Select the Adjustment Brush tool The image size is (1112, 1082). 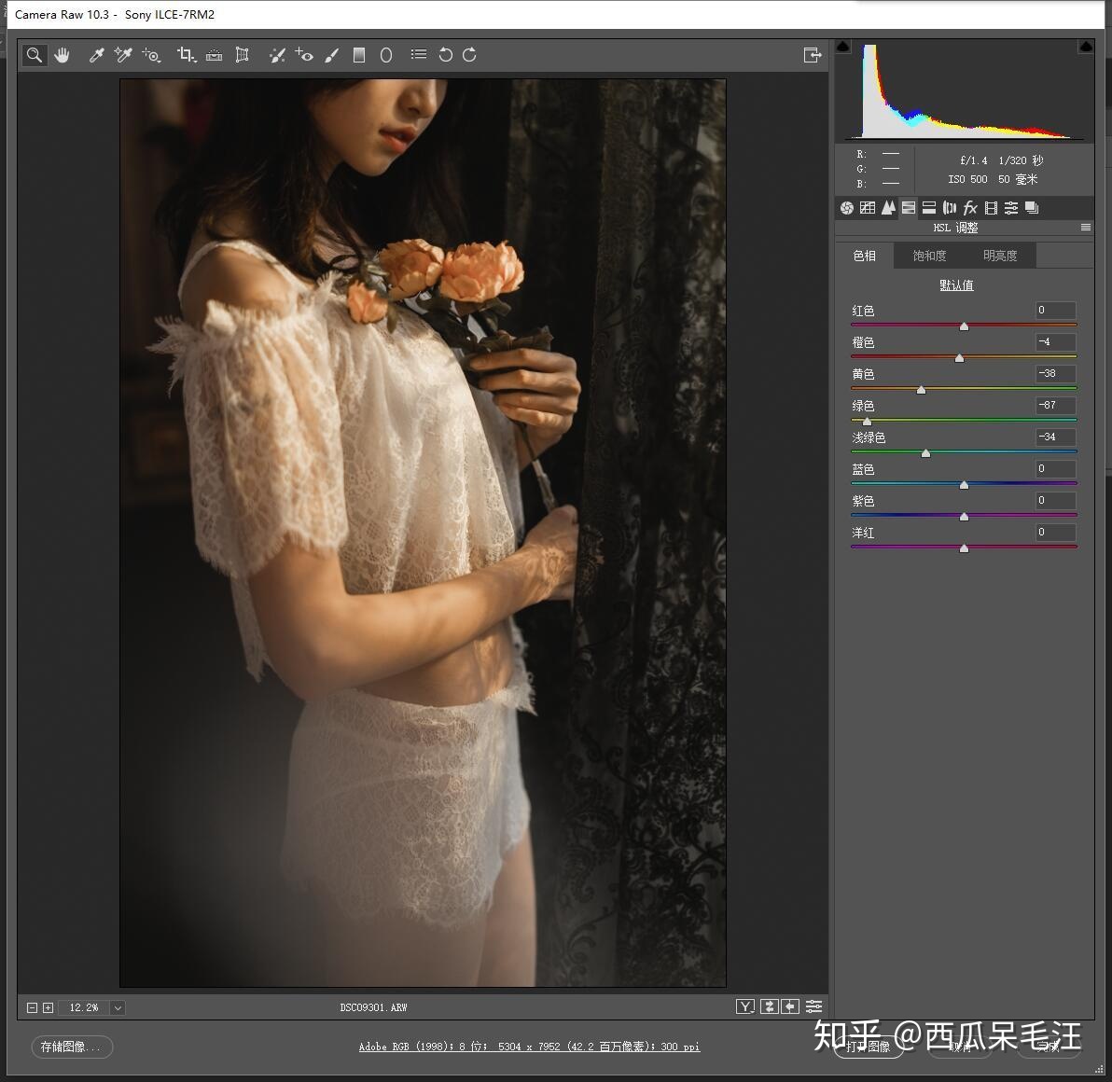(332, 55)
